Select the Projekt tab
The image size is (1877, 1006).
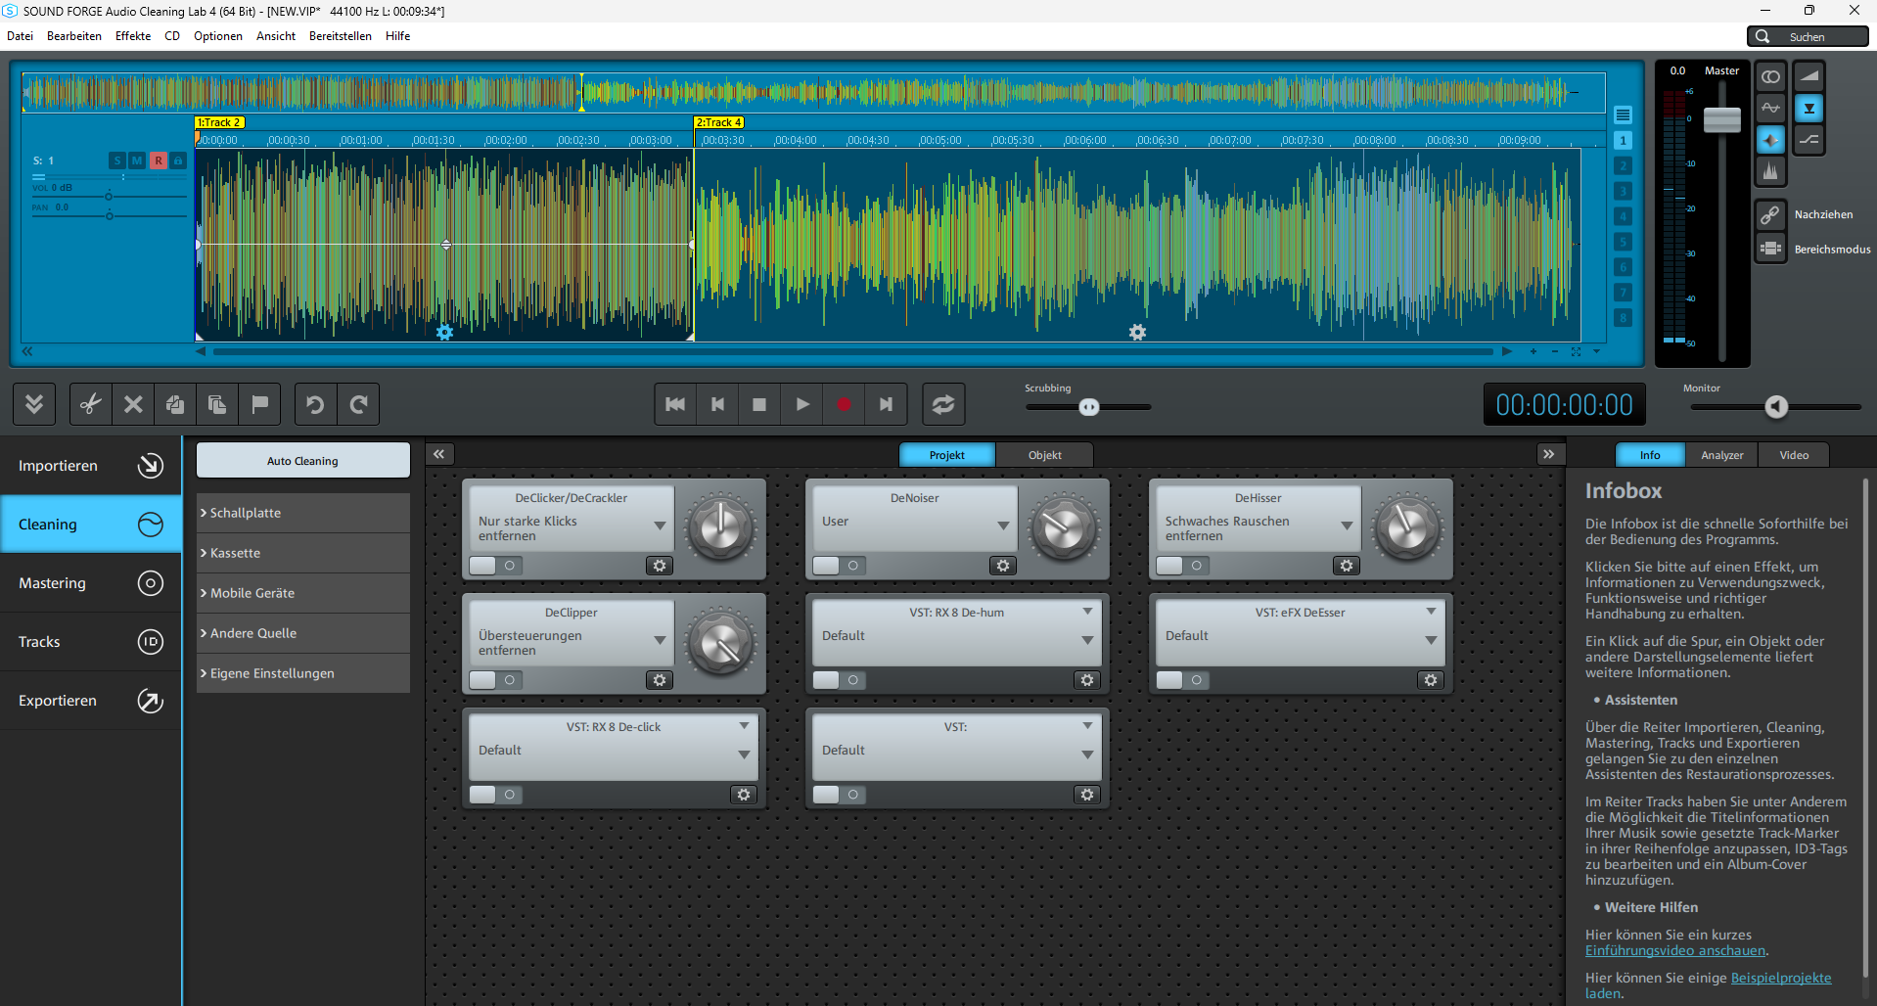(946, 455)
